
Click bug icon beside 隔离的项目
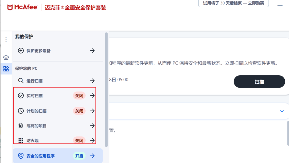click(21, 126)
